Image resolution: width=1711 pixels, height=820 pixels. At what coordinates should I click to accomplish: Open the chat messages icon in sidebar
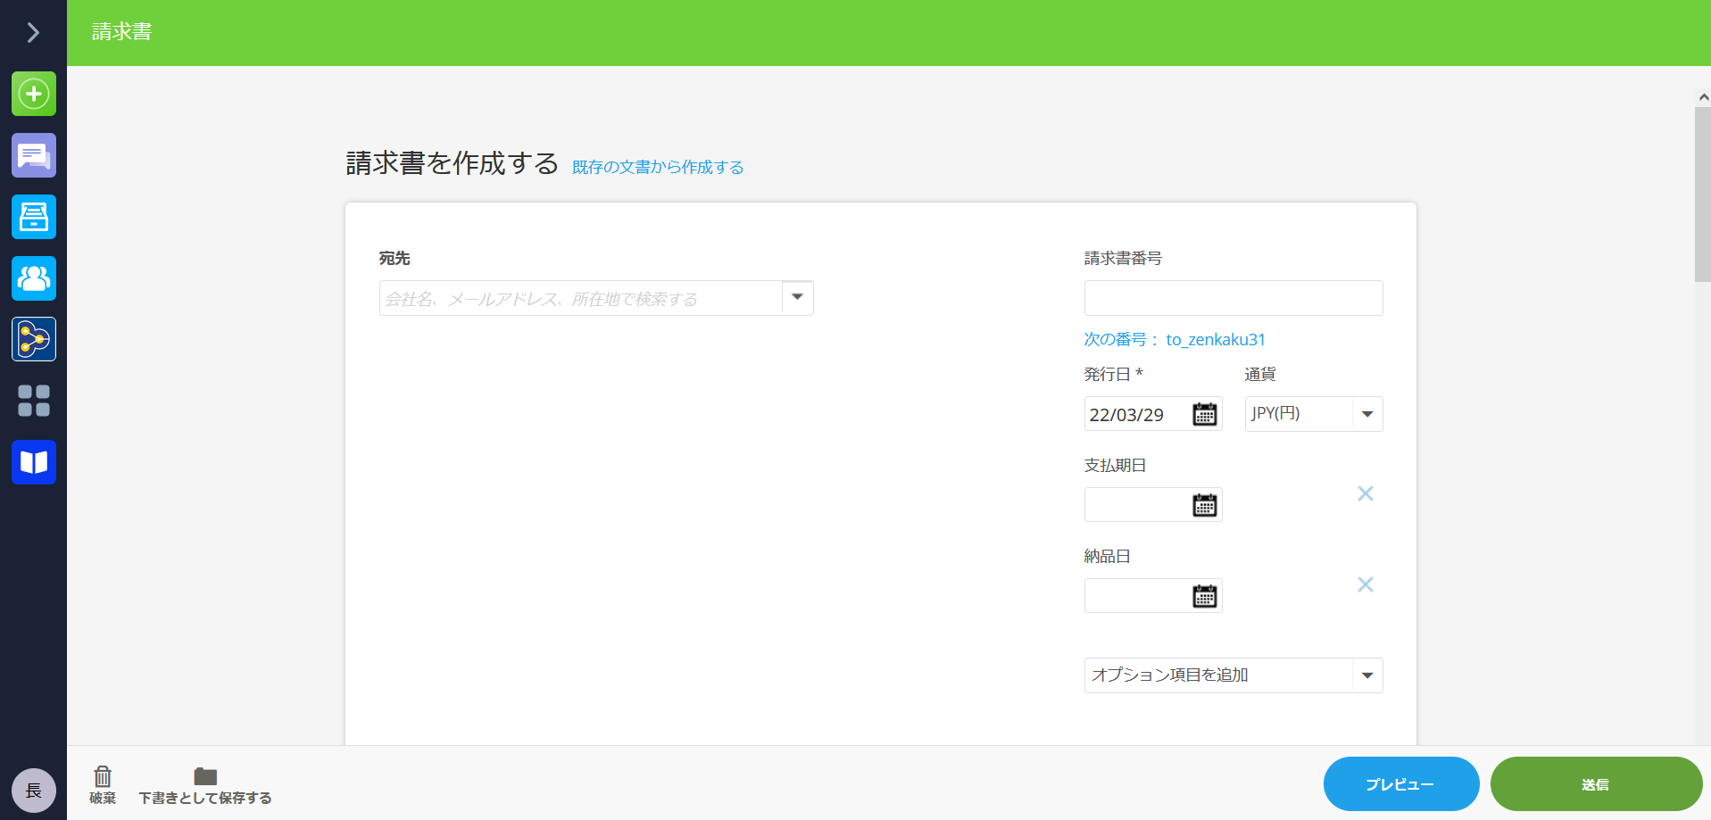34,155
